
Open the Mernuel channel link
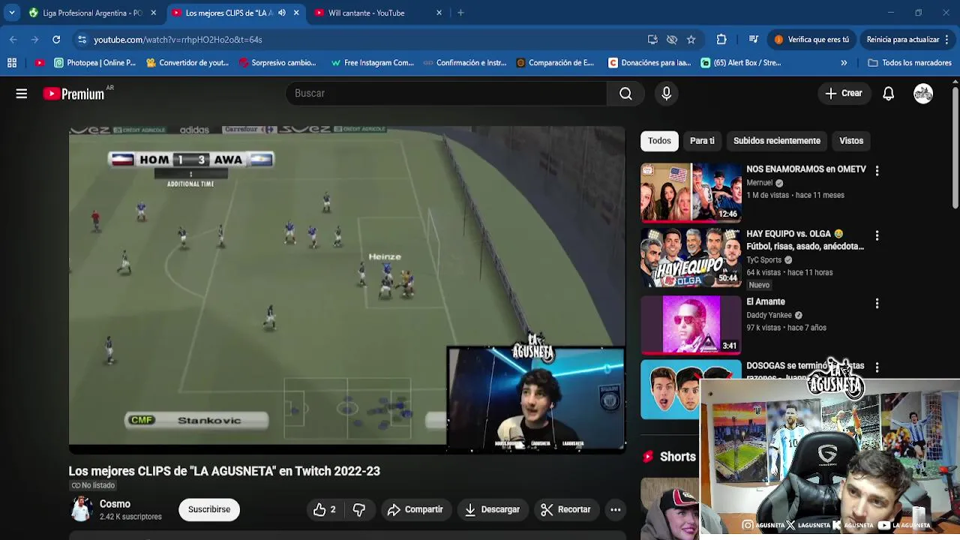tap(759, 182)
